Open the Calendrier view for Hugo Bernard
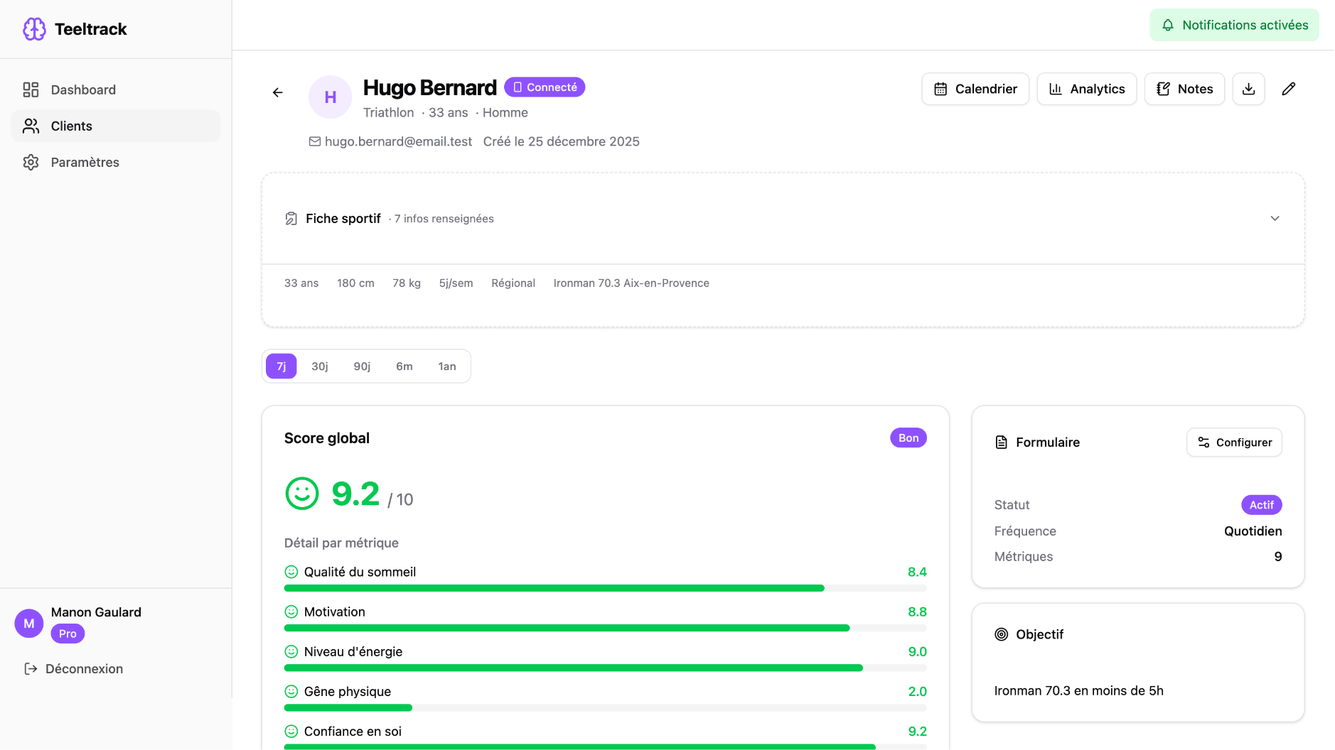This screenshot has height=750, width=1335. [975, 89]
